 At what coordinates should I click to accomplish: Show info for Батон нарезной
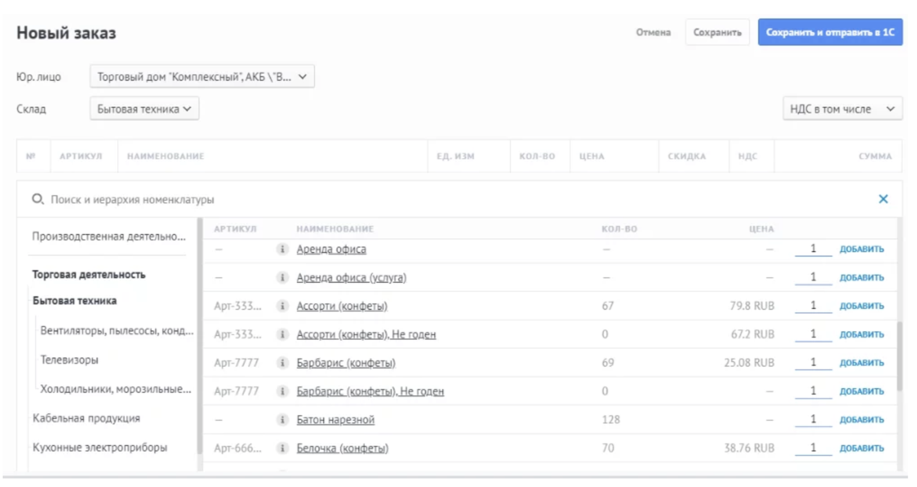pyautogui.click(x=282, y=420)
